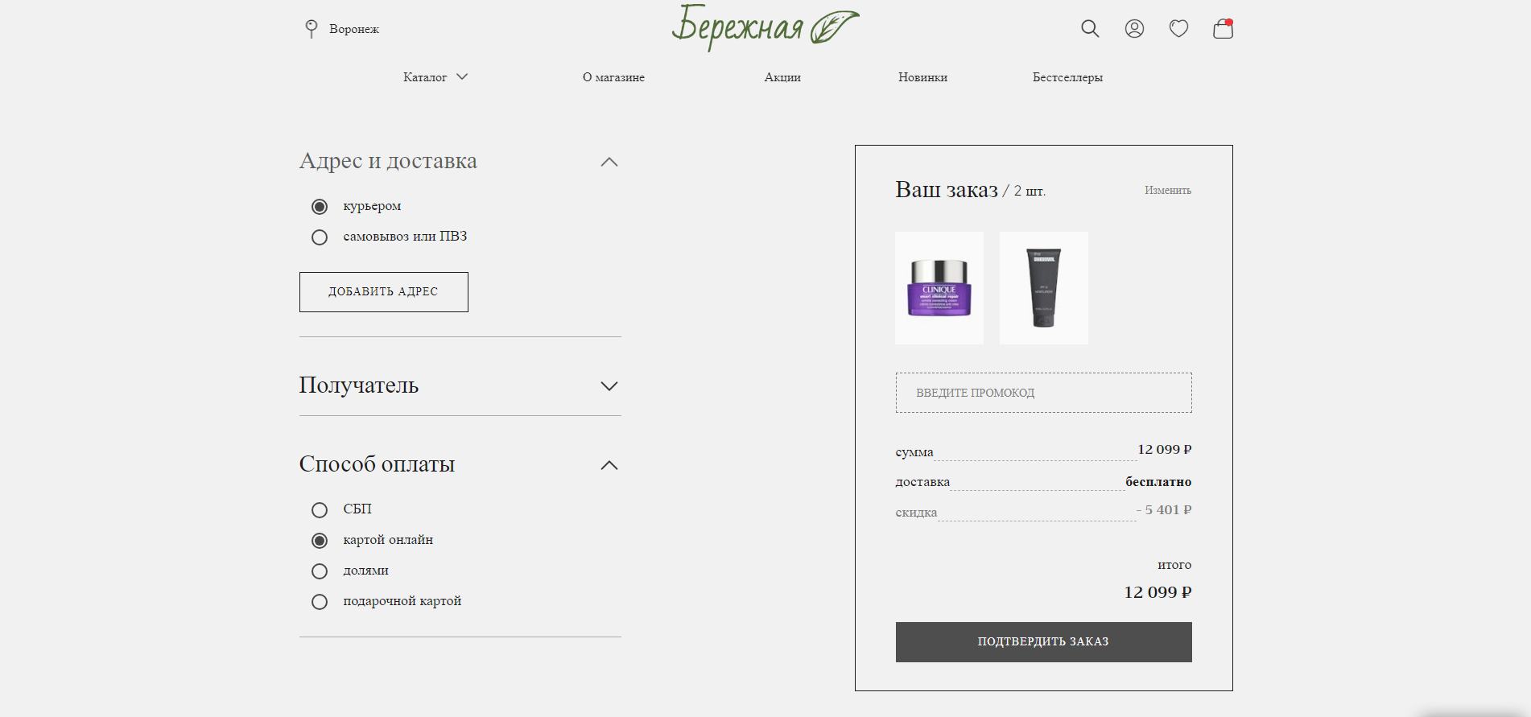Screen dimensions: 1531x717
Task: Open the shopping bag cart icon
Action: (x=1223, y=29)
